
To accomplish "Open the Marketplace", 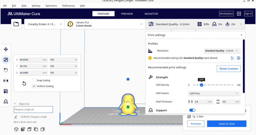I will 226,13.
